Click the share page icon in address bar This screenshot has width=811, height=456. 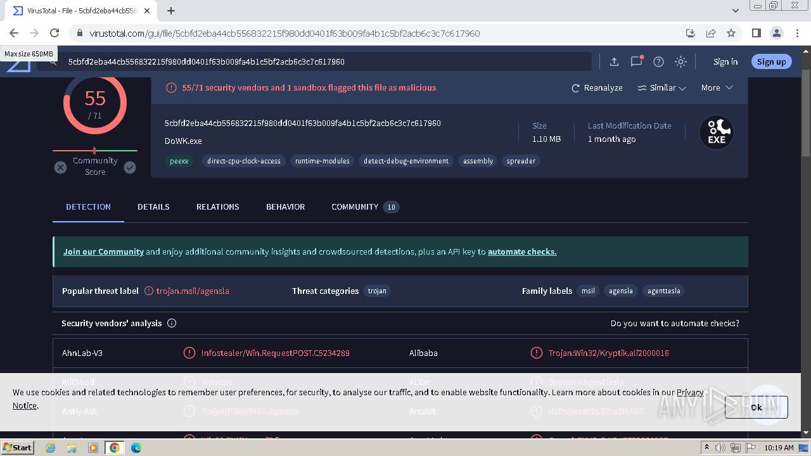click(x=711, y=33)
